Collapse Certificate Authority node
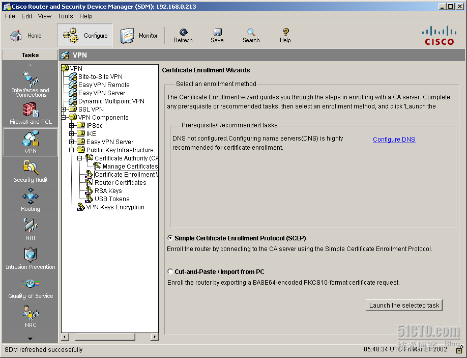Image resolution: width=467 pixels, height=358 pixels. (x=80, y=158)
